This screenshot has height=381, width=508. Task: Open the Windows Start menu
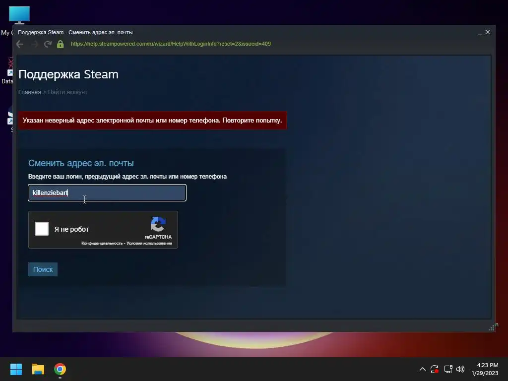[x=16, y=369]
